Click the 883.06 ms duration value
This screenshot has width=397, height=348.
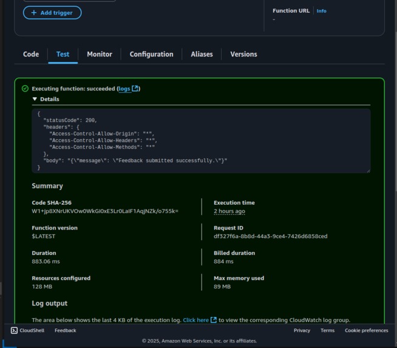[x=46, y=261]
